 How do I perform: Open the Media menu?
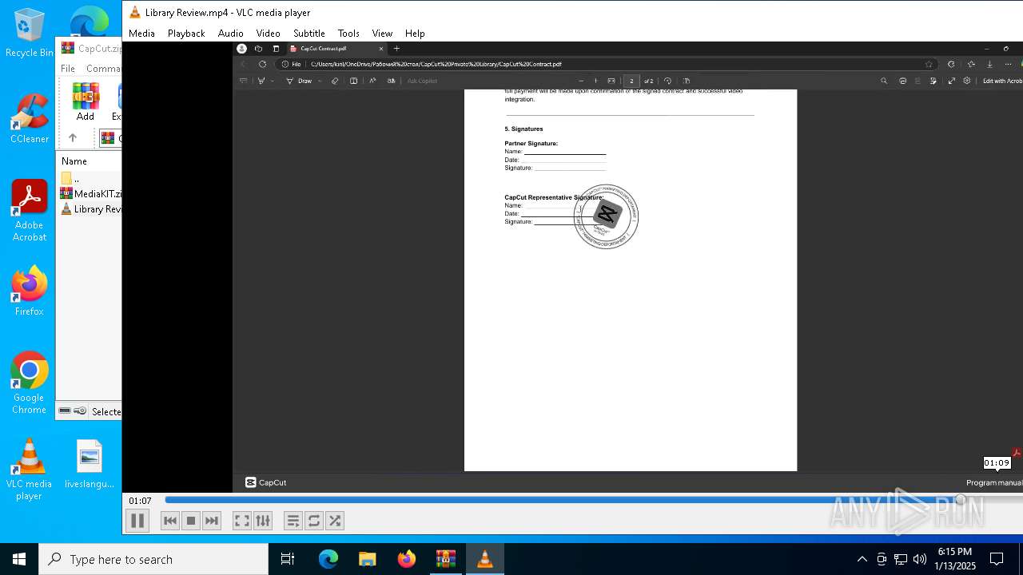point(141,34)
